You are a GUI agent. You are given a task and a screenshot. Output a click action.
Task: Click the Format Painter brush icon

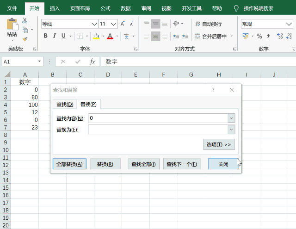point(25,39)
